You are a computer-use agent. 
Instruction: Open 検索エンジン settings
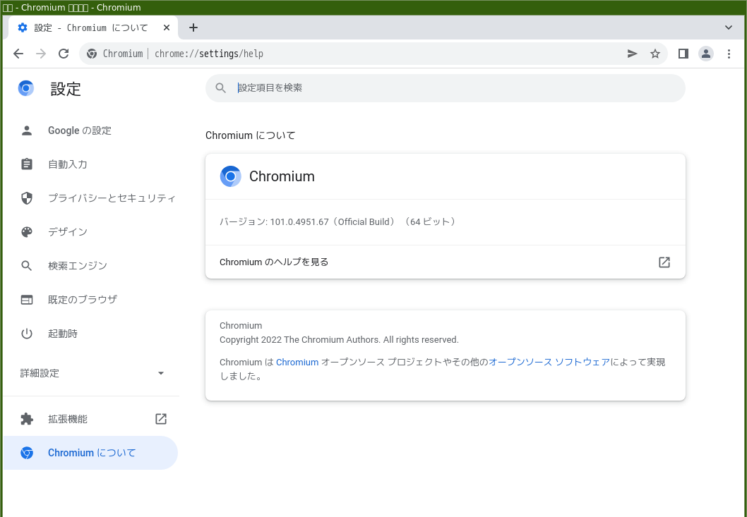[x=90, y=266]
